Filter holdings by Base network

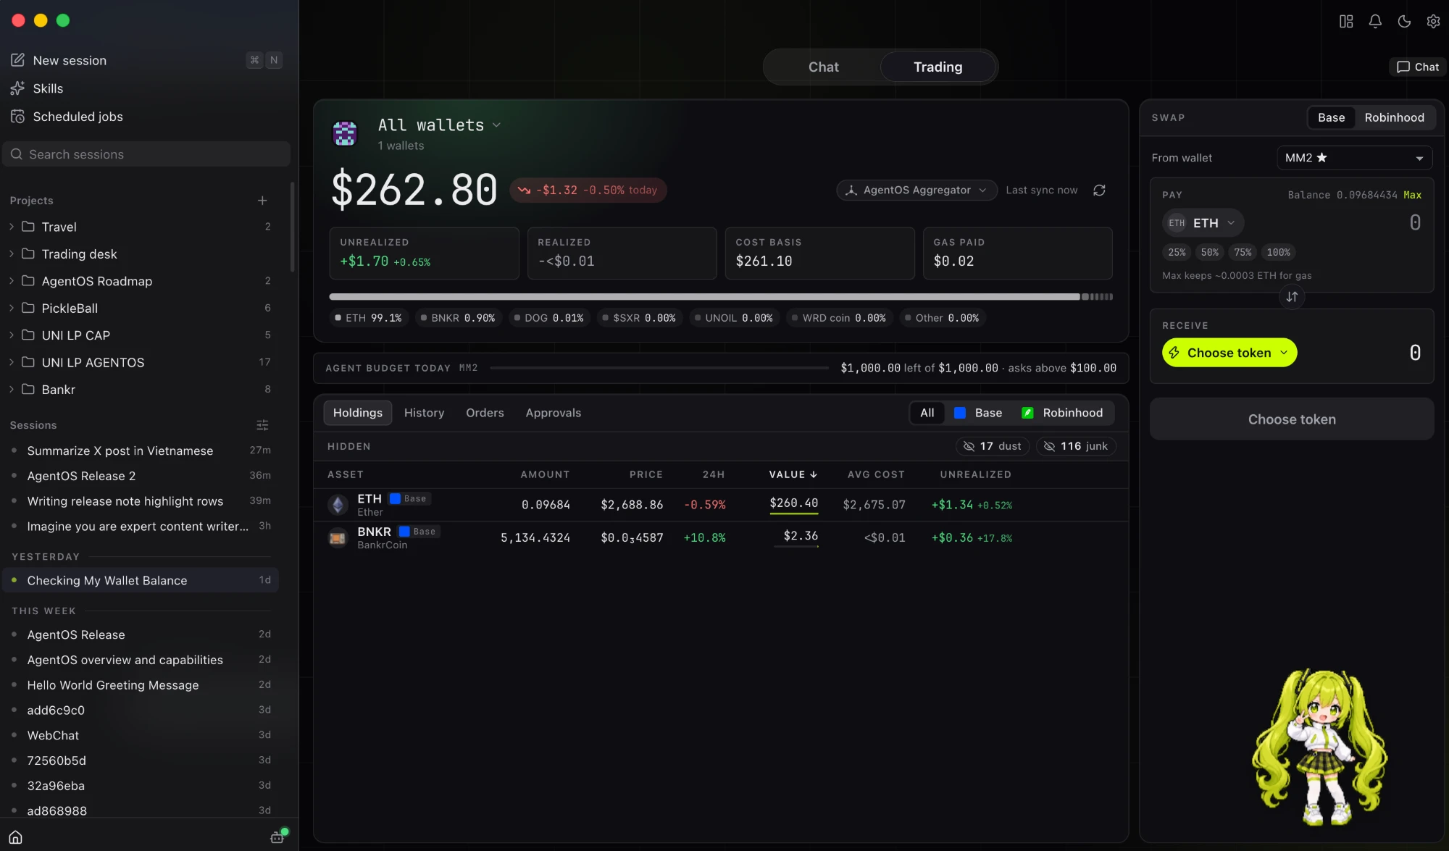point(978,413)
